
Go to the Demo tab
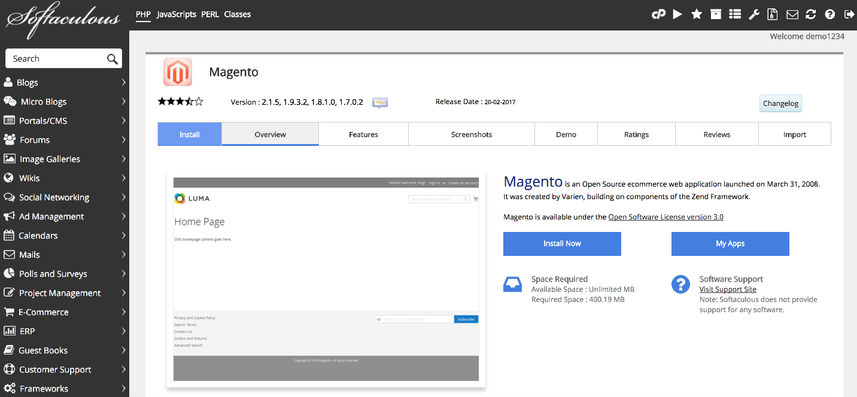[x=566, y=135]
